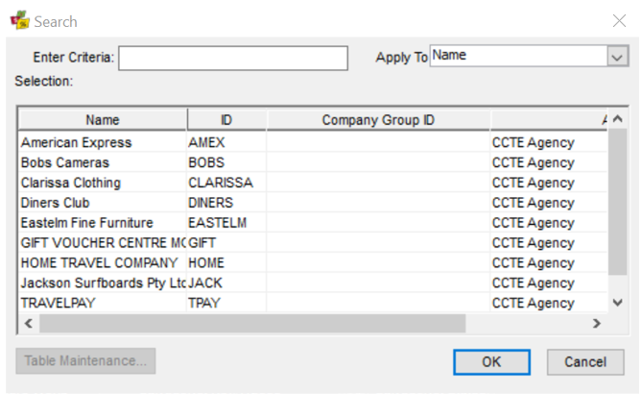
Task: Select the HOME TRAVEL COMPANY row
Action: [313, 263]
